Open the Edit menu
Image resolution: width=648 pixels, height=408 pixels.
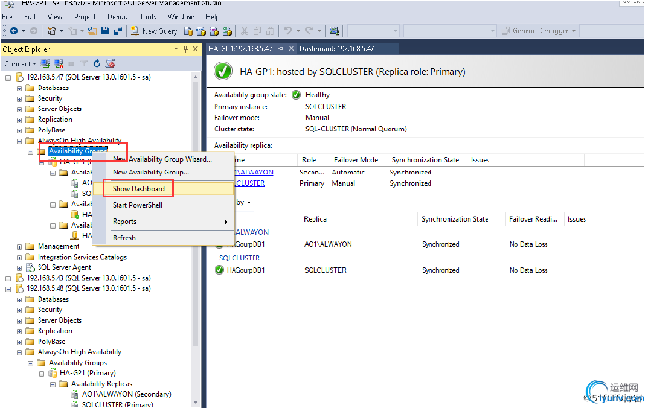(x=30, y=17)
